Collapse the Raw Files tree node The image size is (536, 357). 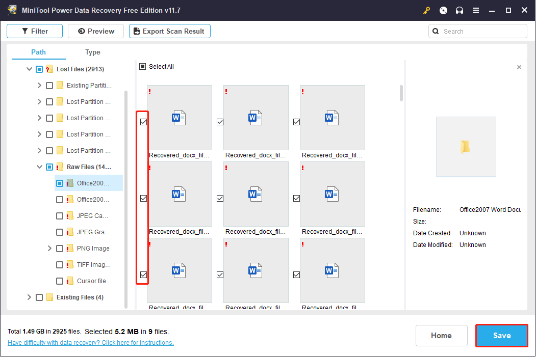[39, 167]
